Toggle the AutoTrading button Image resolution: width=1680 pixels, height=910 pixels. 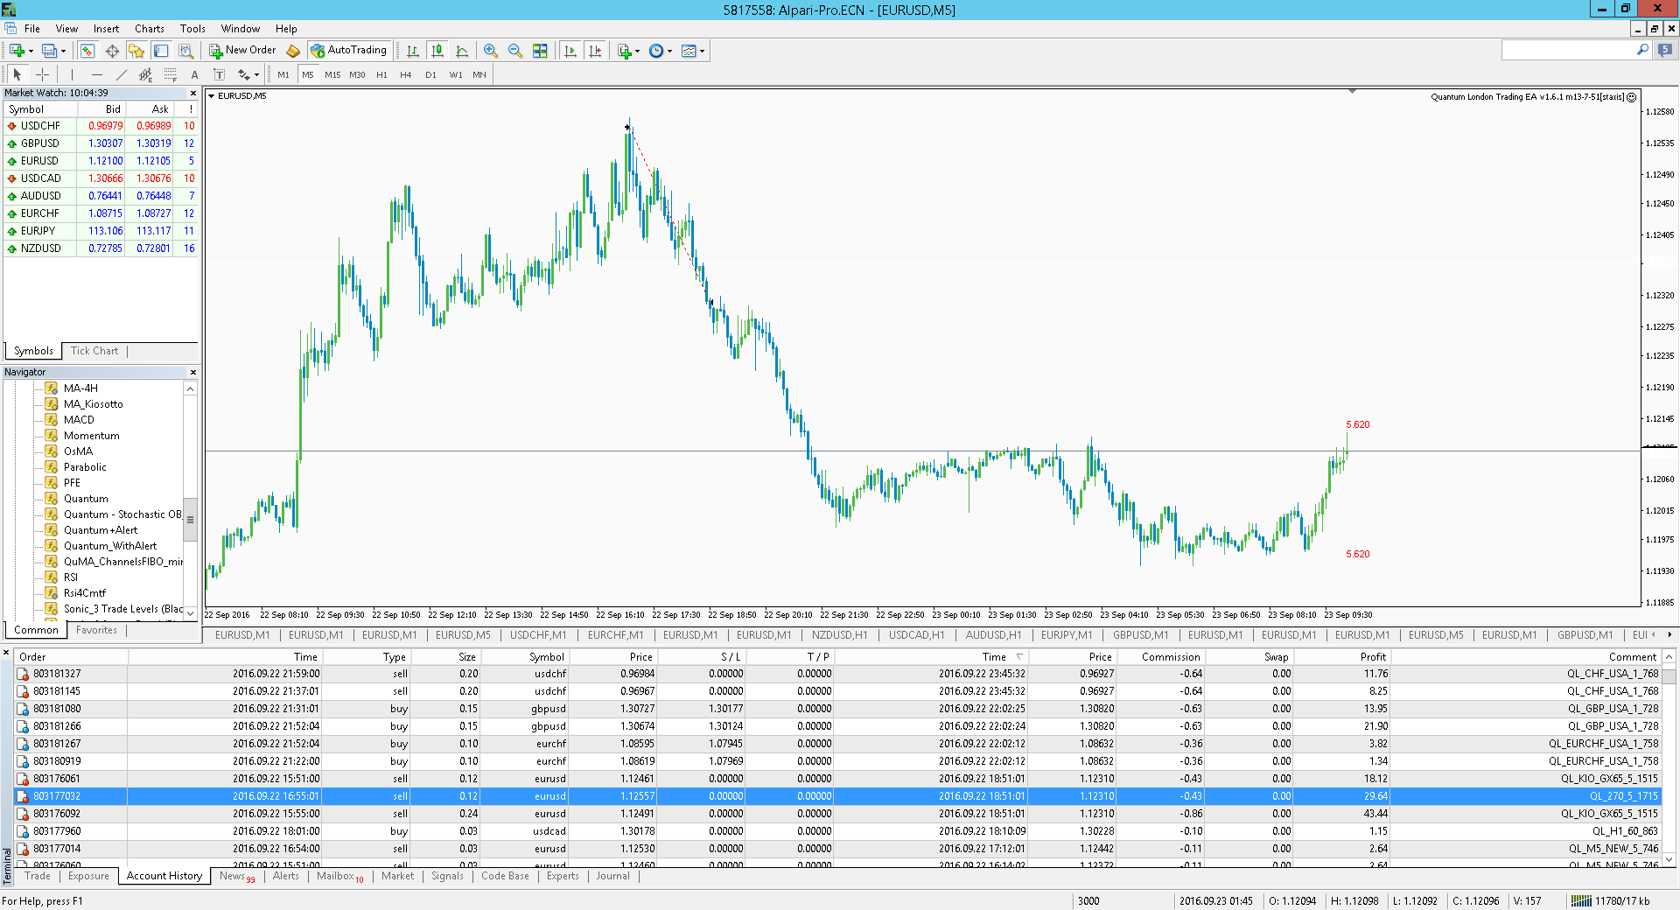(349, 51)
